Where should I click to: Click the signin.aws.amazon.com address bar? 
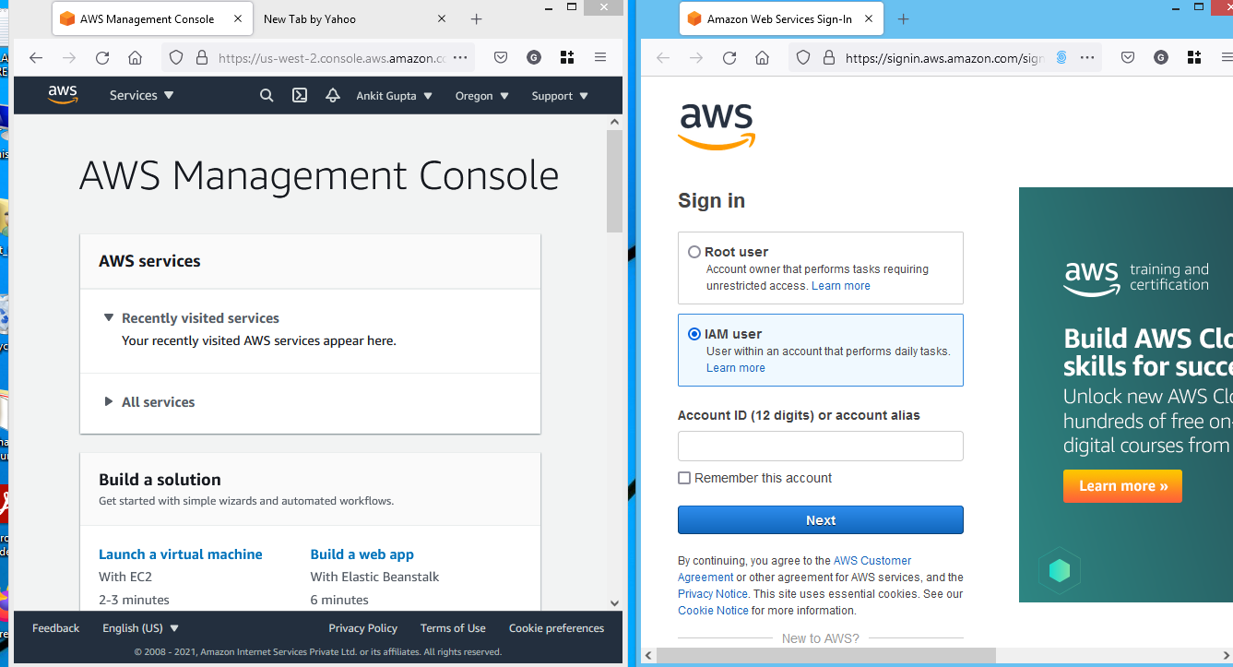(x=944, y=57)
